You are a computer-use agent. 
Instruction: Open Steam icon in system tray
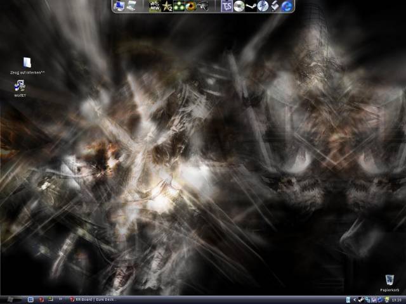pos(361,300)
